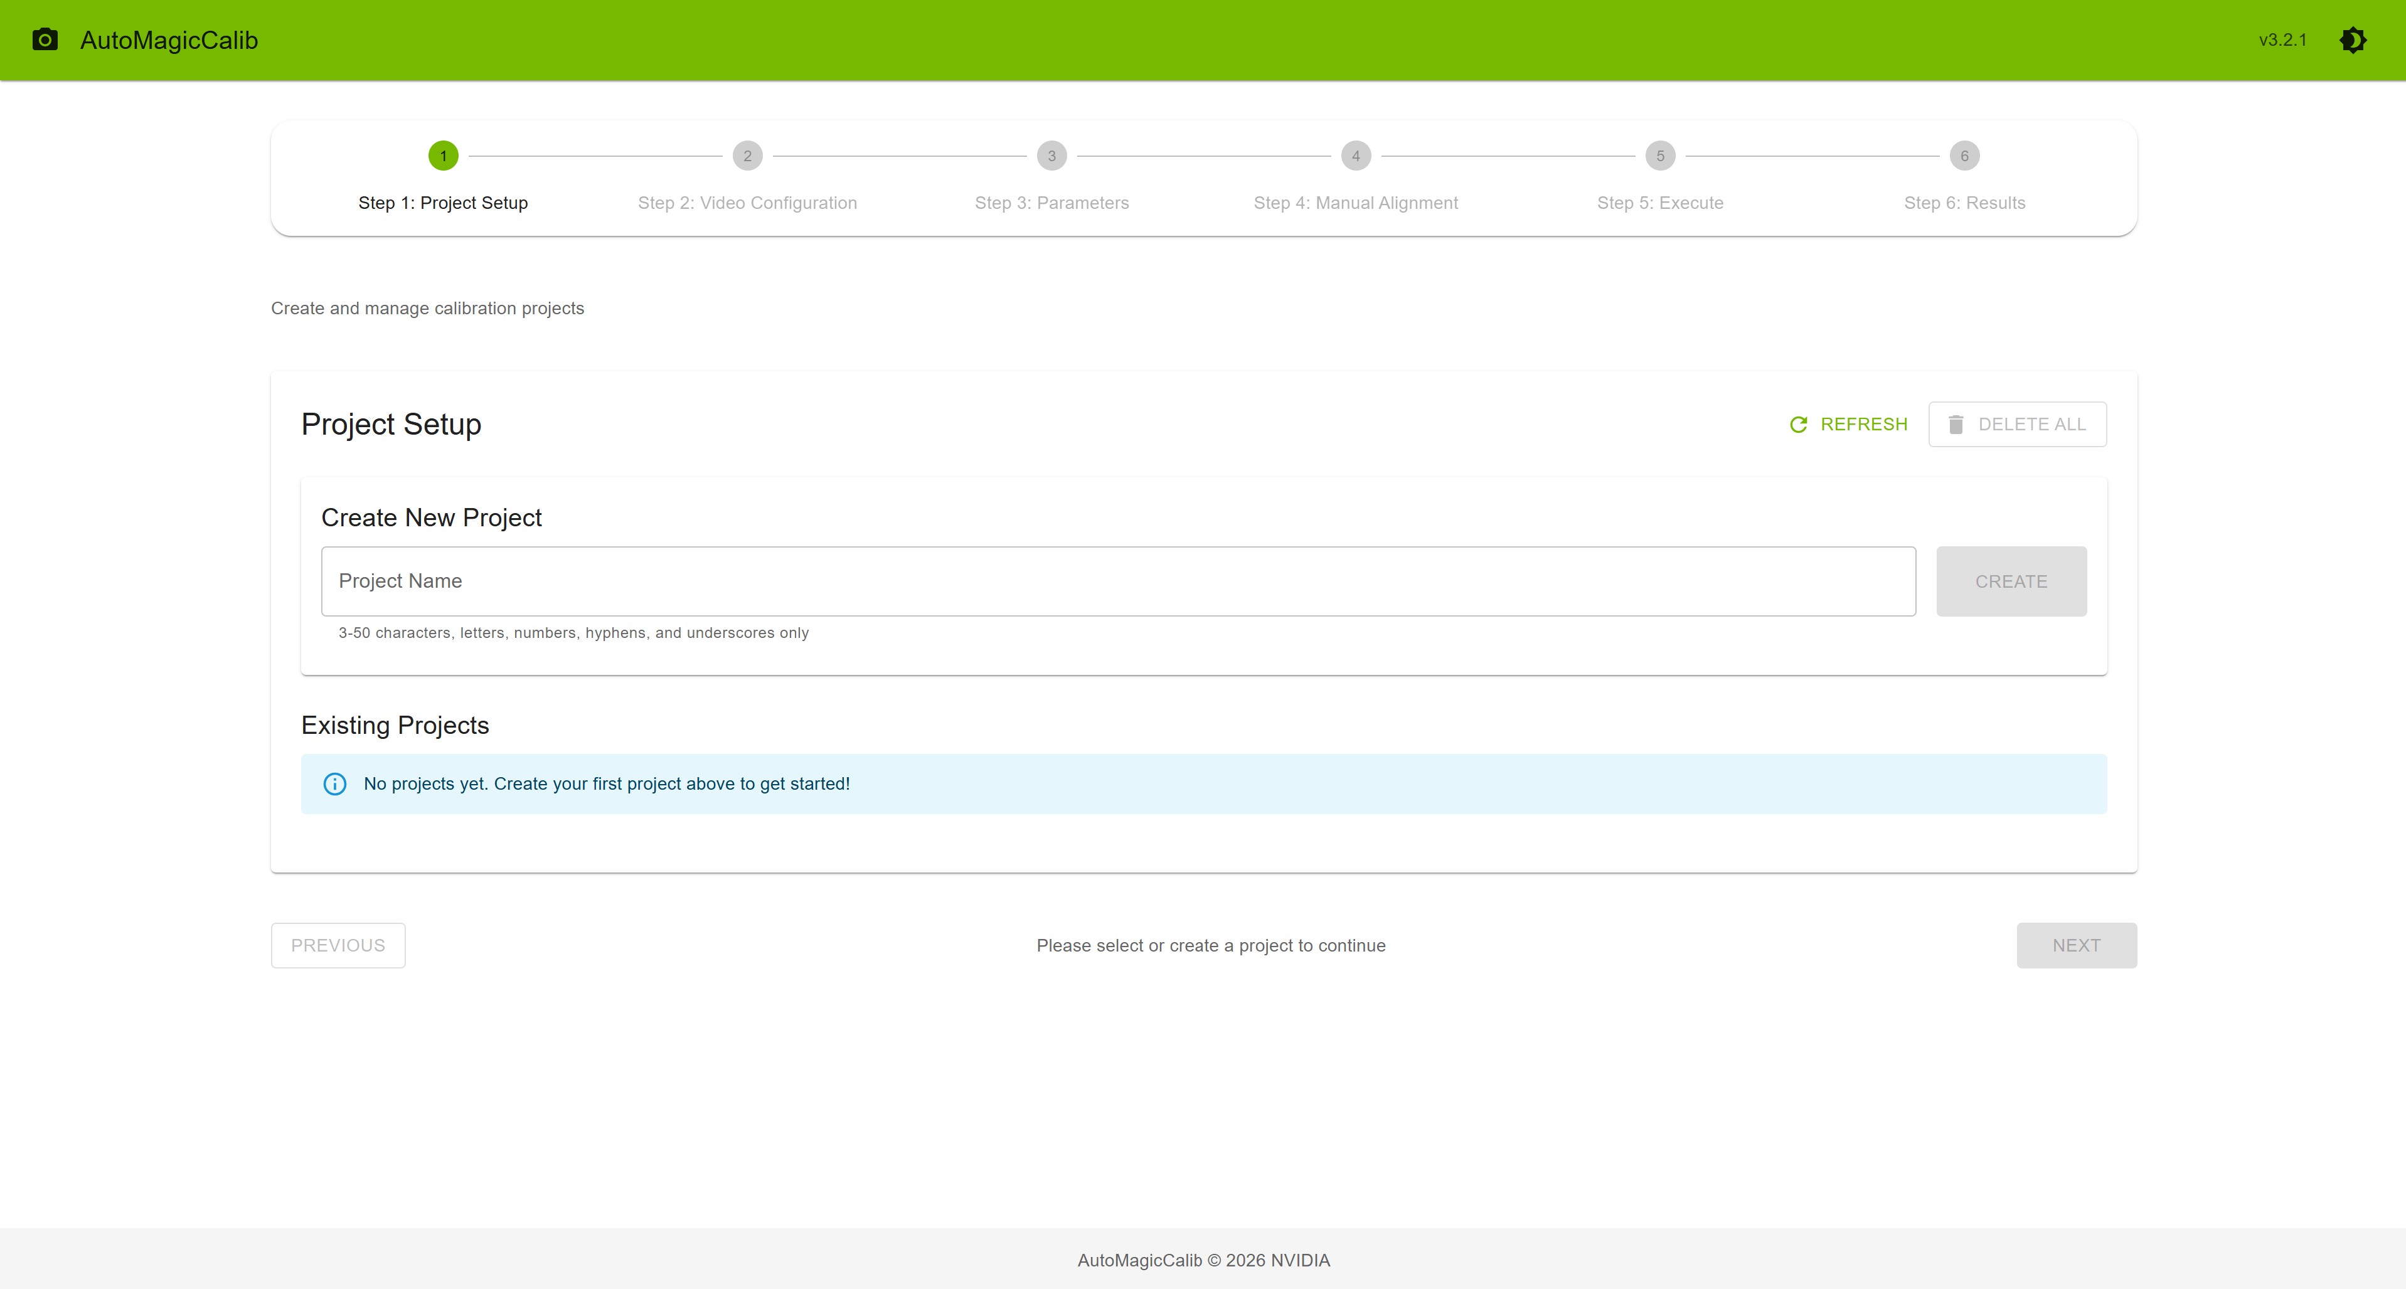
Task: Click the REFRESH button text
Action: (x=1865, y=425)
